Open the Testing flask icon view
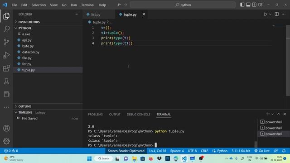The image size is (290, 163). point(6,81)
